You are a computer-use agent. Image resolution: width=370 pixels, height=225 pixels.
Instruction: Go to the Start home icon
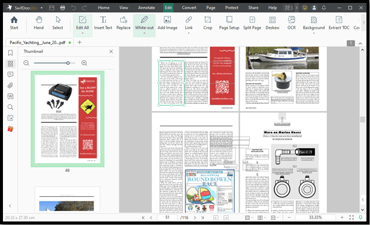pyautogui.click(x=14, y=23)
